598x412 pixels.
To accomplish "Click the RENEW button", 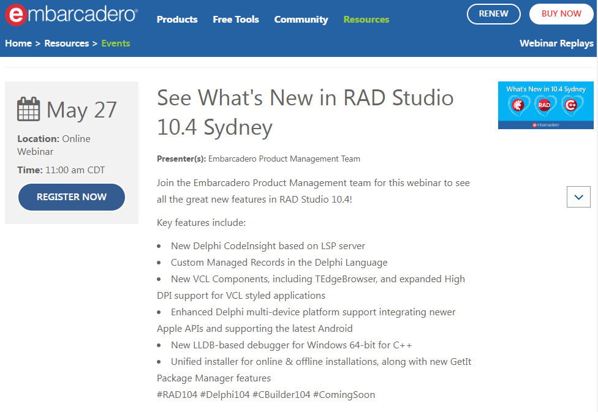I will pyautogui.click(x=493, y=13).
